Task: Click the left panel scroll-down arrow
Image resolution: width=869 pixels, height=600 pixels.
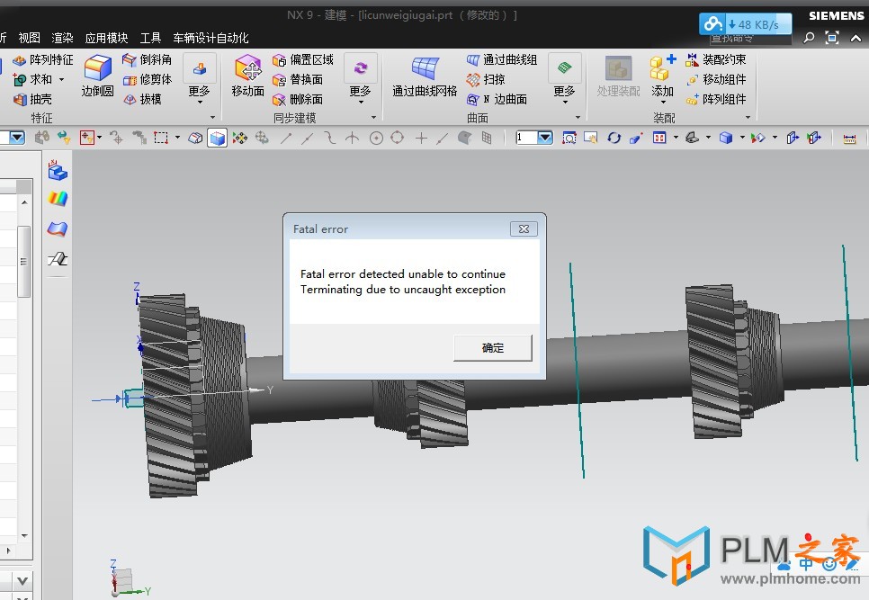Action: (23, 536)
